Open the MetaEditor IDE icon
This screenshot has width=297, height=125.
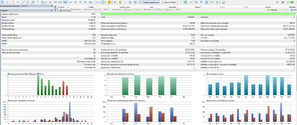tap(115, 2)
